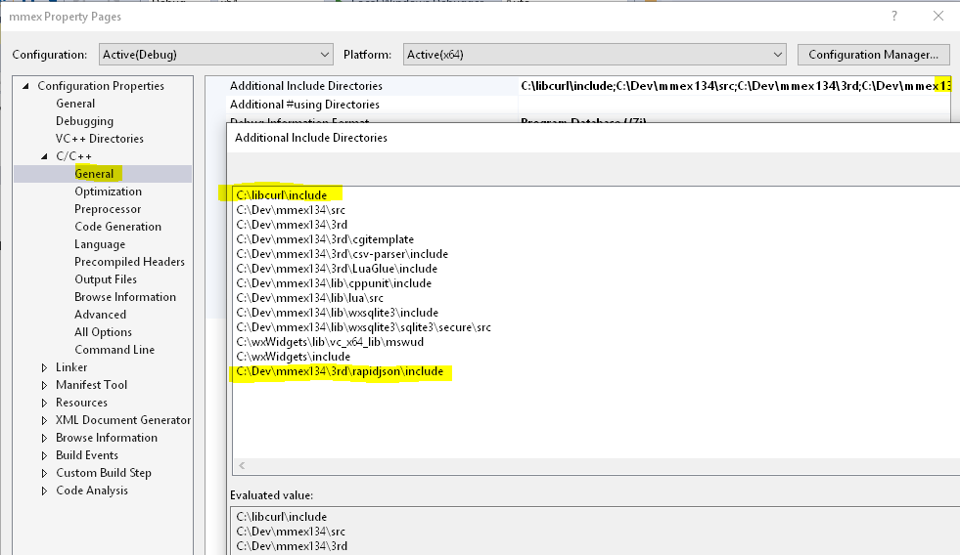This screenshot has height=555, width=960.
Task: Select C:\wxWidgets\include line
Action: pos(294,357)
